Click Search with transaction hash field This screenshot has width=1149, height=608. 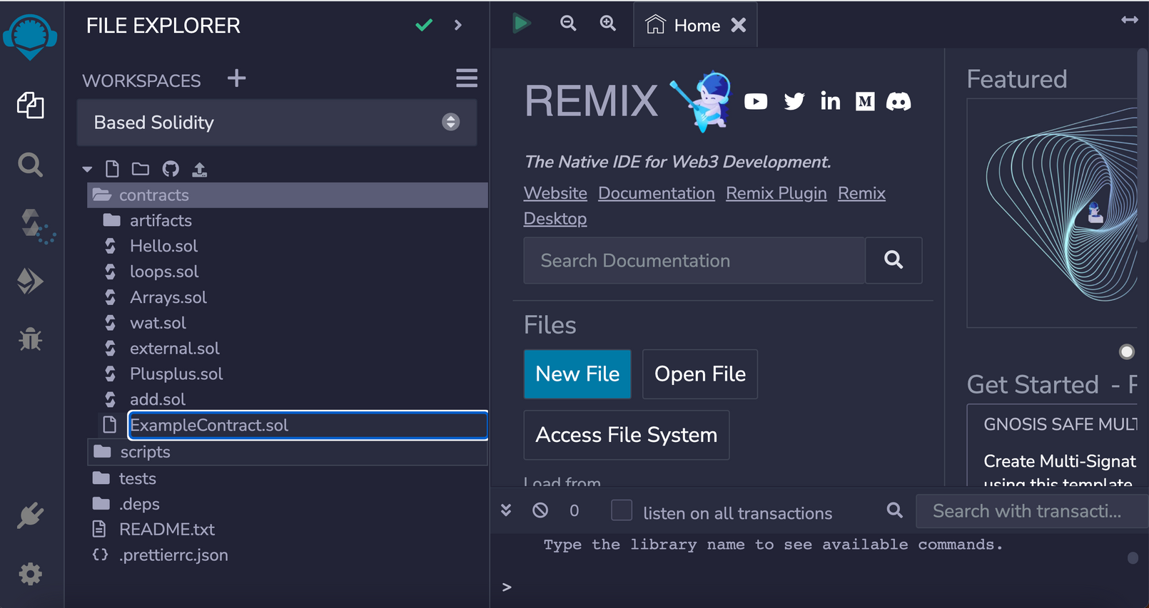click(x=1032, y=511)
